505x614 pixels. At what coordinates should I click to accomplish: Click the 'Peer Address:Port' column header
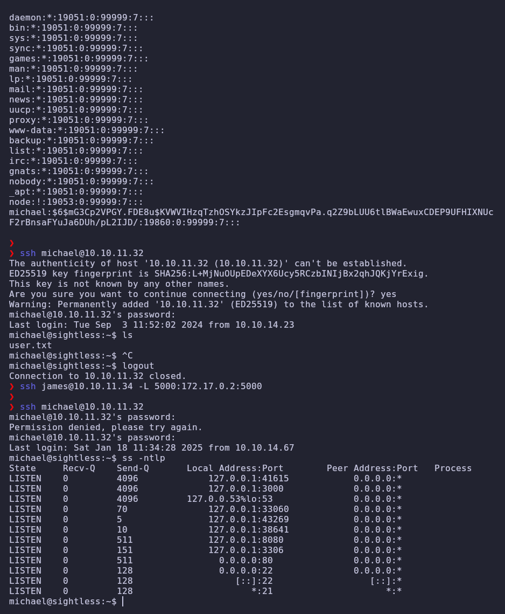click(372, 468)
